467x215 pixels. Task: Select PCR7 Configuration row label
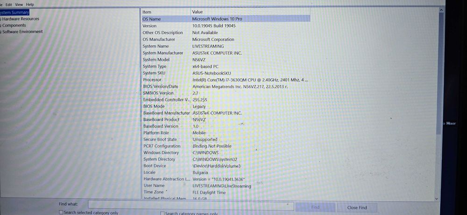[162, 146]
